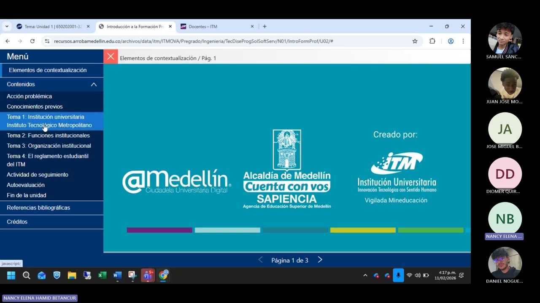540x303 pixels.
Task: Open a new browser tab
Action: (265, 26)
